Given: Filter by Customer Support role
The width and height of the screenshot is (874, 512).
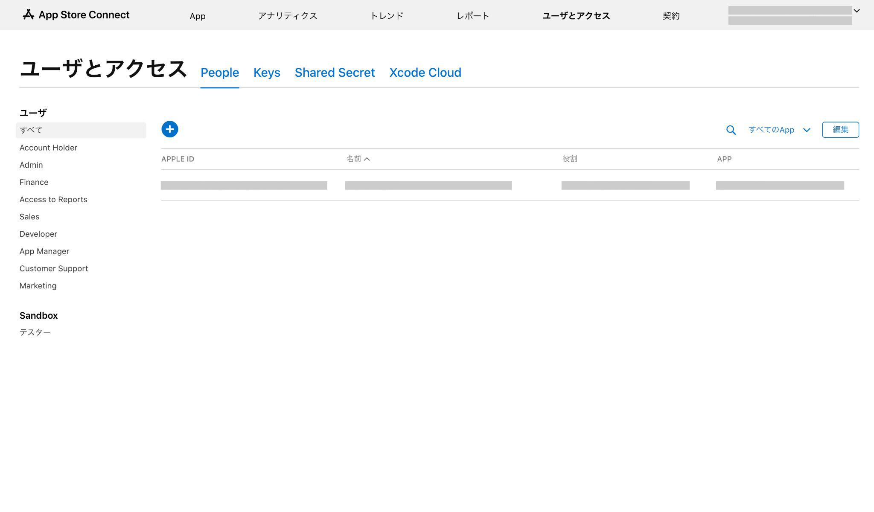Looking at the screenshot, I should click(x=54, y=269).
